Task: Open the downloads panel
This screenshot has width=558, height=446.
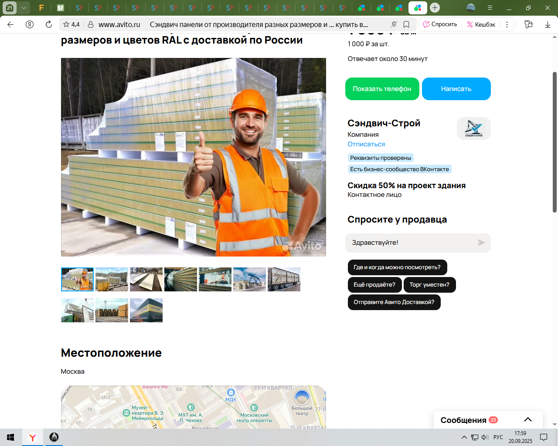Action: 548,24
